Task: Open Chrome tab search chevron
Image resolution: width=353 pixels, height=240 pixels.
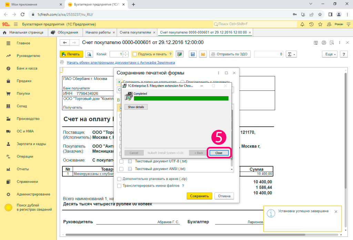Action: point(311,4)
